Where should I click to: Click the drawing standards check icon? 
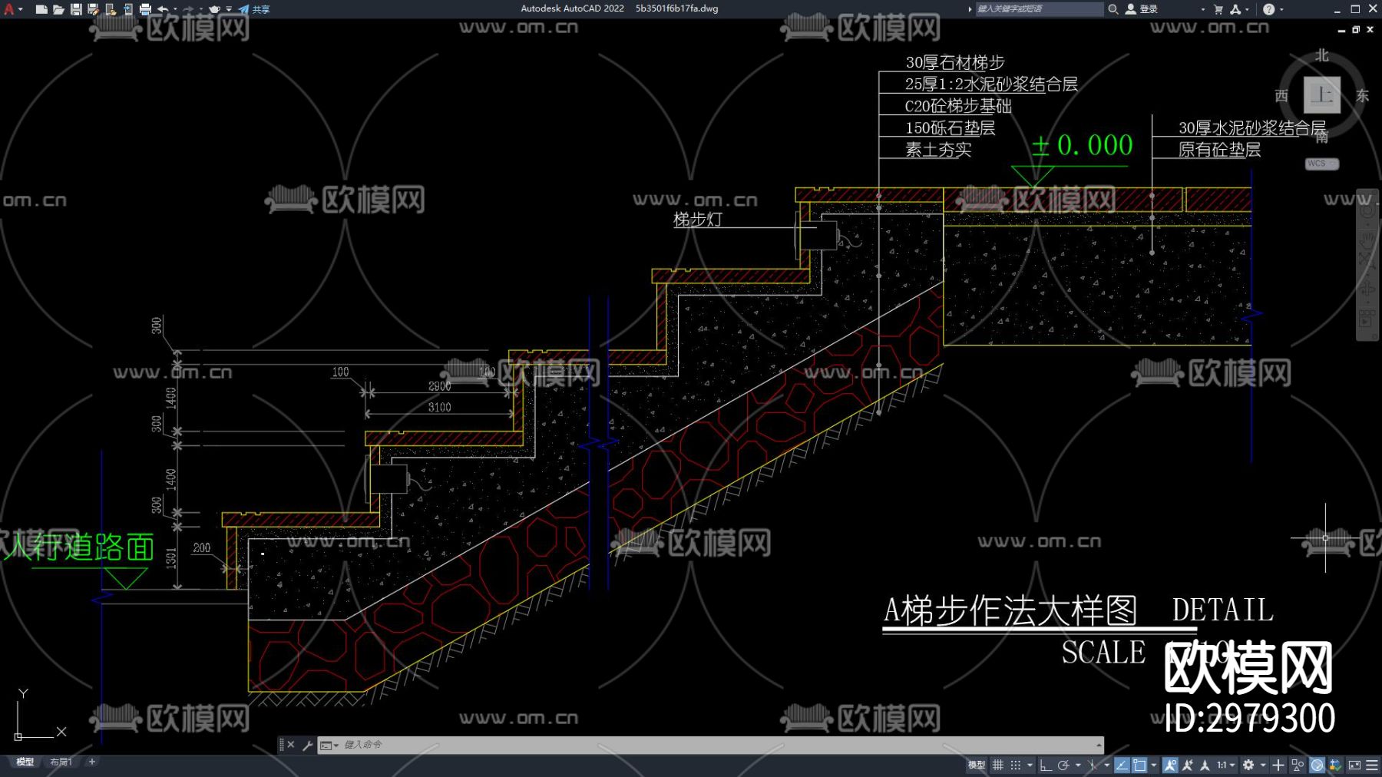1335,765
